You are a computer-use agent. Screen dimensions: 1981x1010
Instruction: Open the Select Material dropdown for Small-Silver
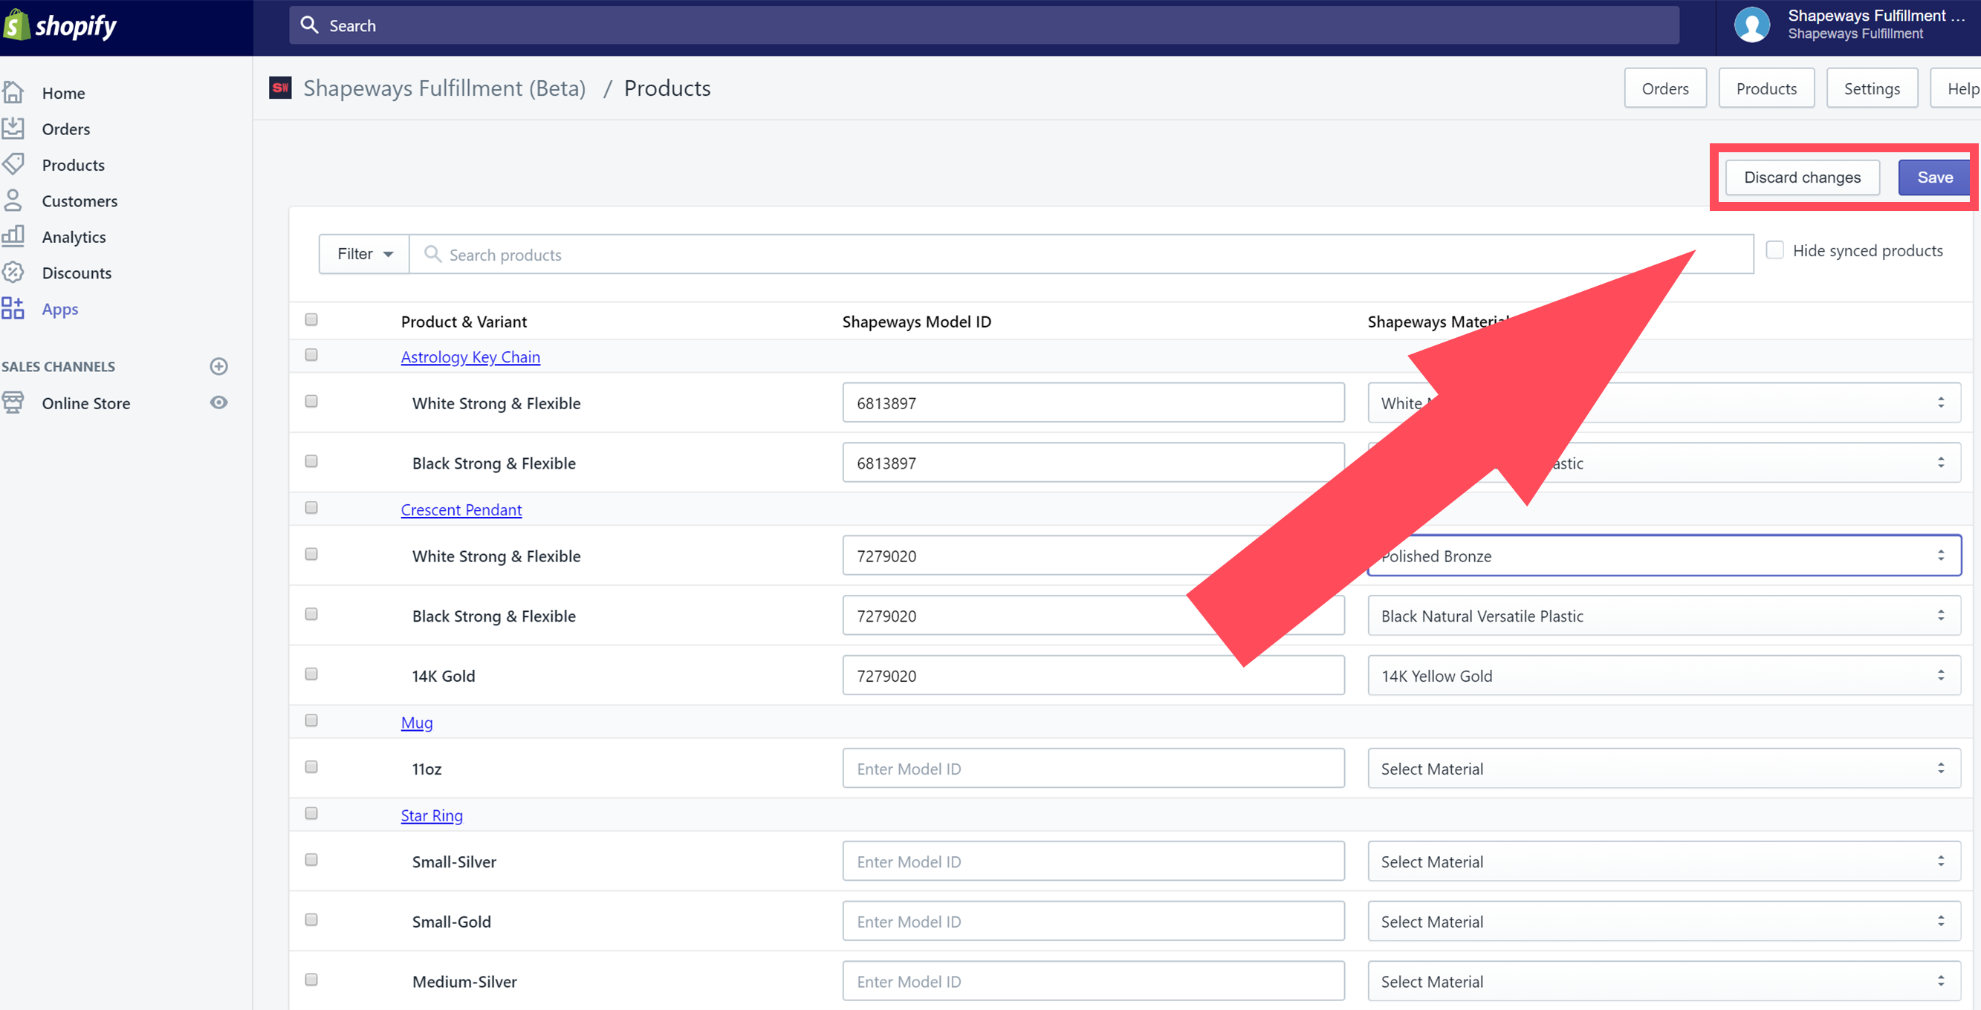1664,861
